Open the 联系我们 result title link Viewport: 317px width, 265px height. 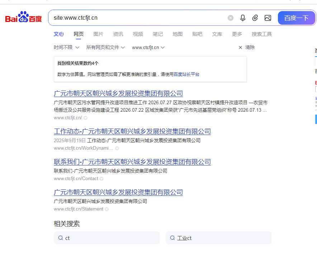click(x=132, y=162)
